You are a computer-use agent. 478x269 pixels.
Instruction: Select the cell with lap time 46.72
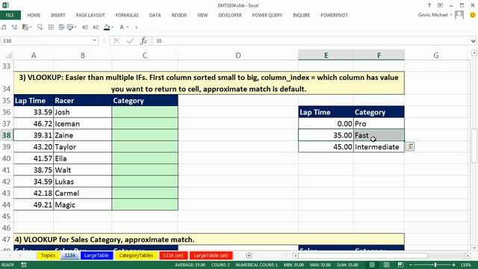coord(34,123)
